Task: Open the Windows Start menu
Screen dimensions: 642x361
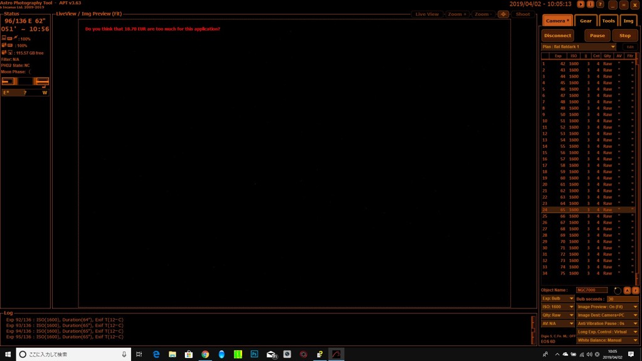Action: pos(8,355)
